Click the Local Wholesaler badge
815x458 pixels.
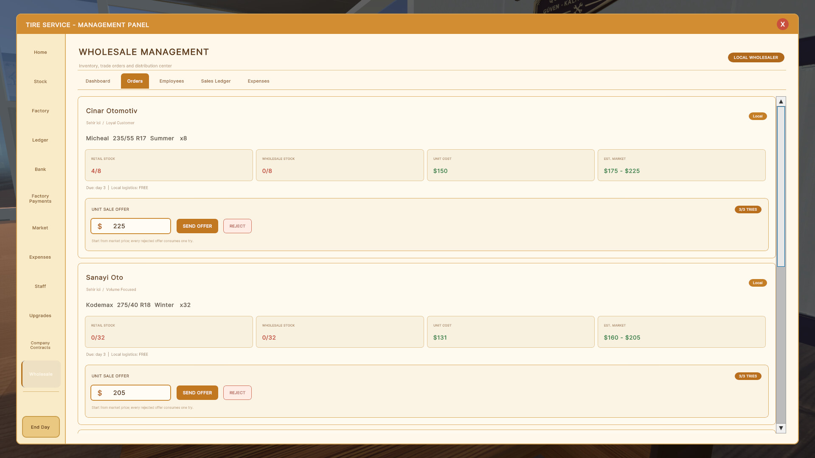tap(756, 57)
